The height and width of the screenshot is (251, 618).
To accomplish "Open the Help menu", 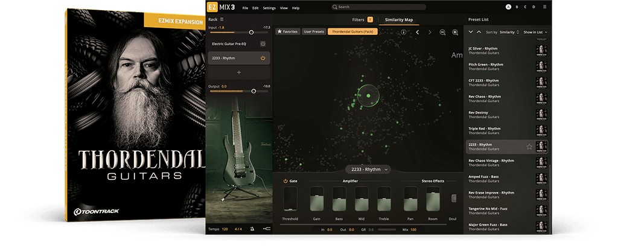I will 296,8.
